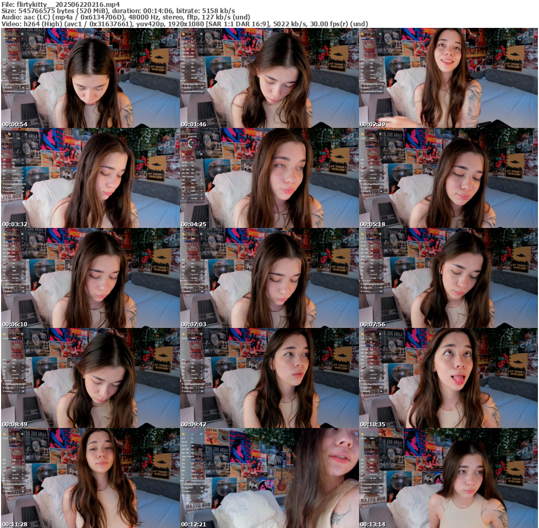
Task: Pick the frame captured at 00:03:32
Action: point(90,178)
